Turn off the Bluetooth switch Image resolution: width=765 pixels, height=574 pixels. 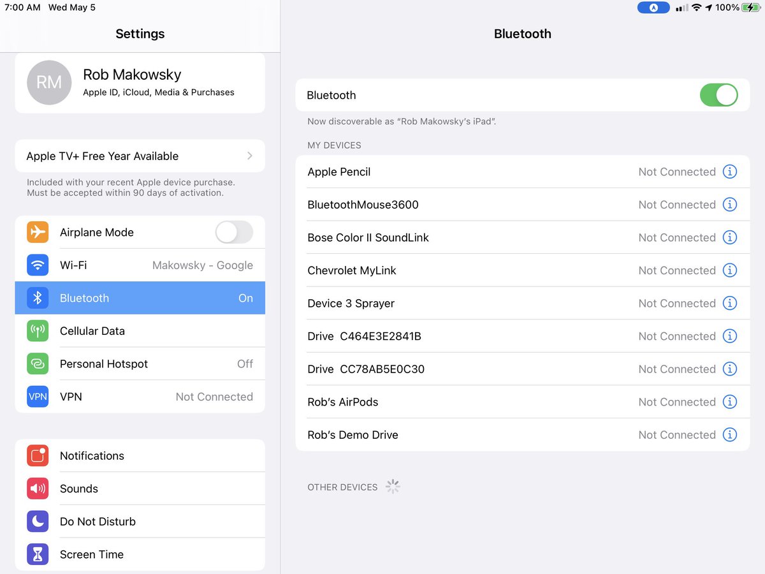coord(719,95)
